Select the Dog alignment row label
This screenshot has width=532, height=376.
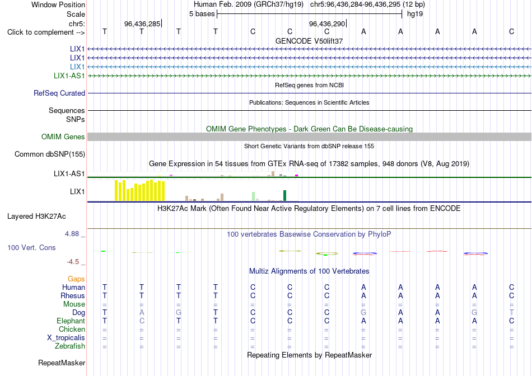(78, 313)
